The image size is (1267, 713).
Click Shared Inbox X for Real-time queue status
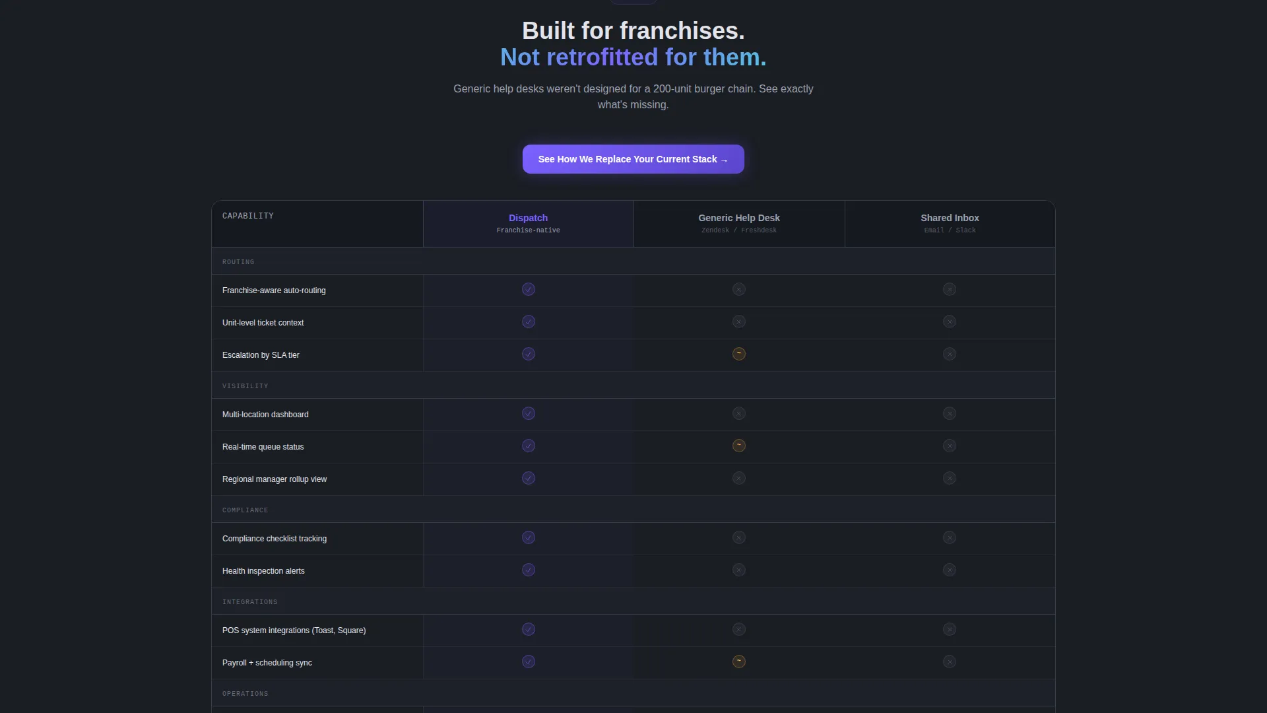pos(950,446)
